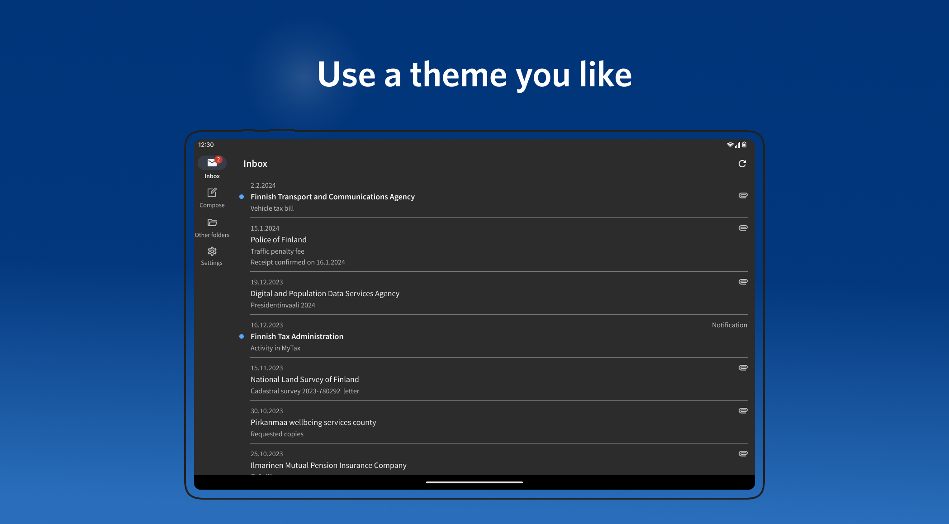Click the unread dot beside Finnish Transport Agency
The width and height of the screenshot is (949, 524).
coord(242,197)
